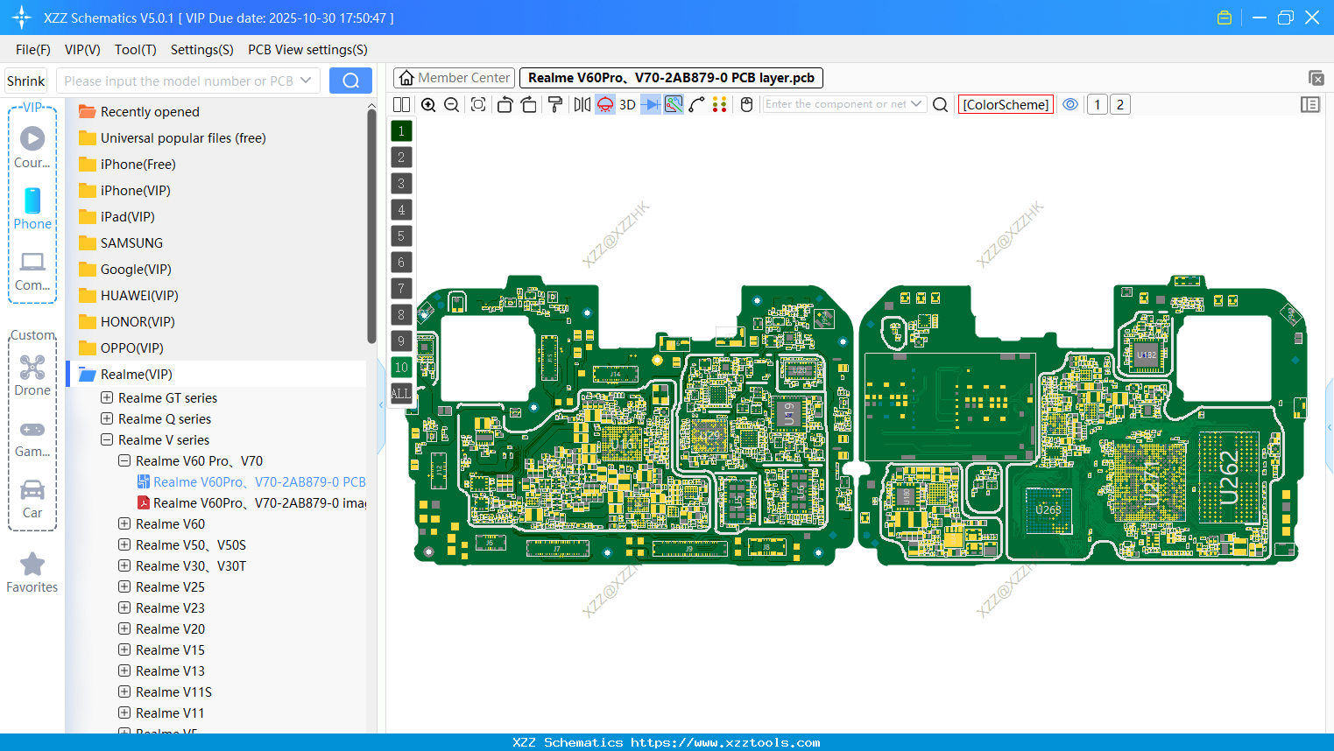Fit PCB board to window
1334x751 pixels.
click(x=478, y=104)
